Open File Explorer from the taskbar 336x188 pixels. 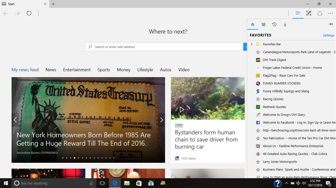127,183
